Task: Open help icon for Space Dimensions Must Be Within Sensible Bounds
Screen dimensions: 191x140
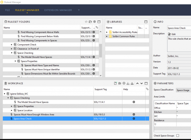Action: coord(94,73)
